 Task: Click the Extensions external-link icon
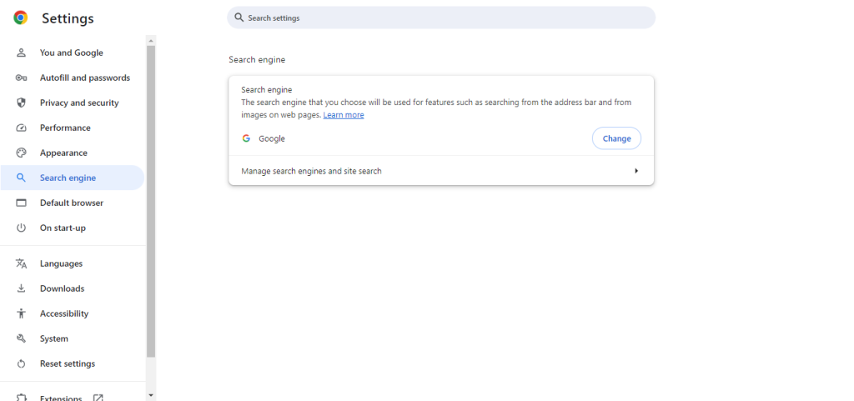pyautogui.click(x=98, y=398)
